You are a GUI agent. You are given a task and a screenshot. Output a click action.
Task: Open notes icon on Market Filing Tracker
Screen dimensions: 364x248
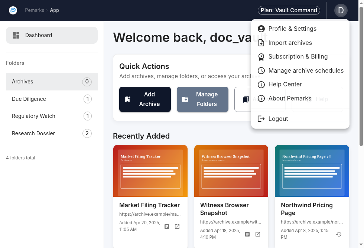tap(167, 226)
